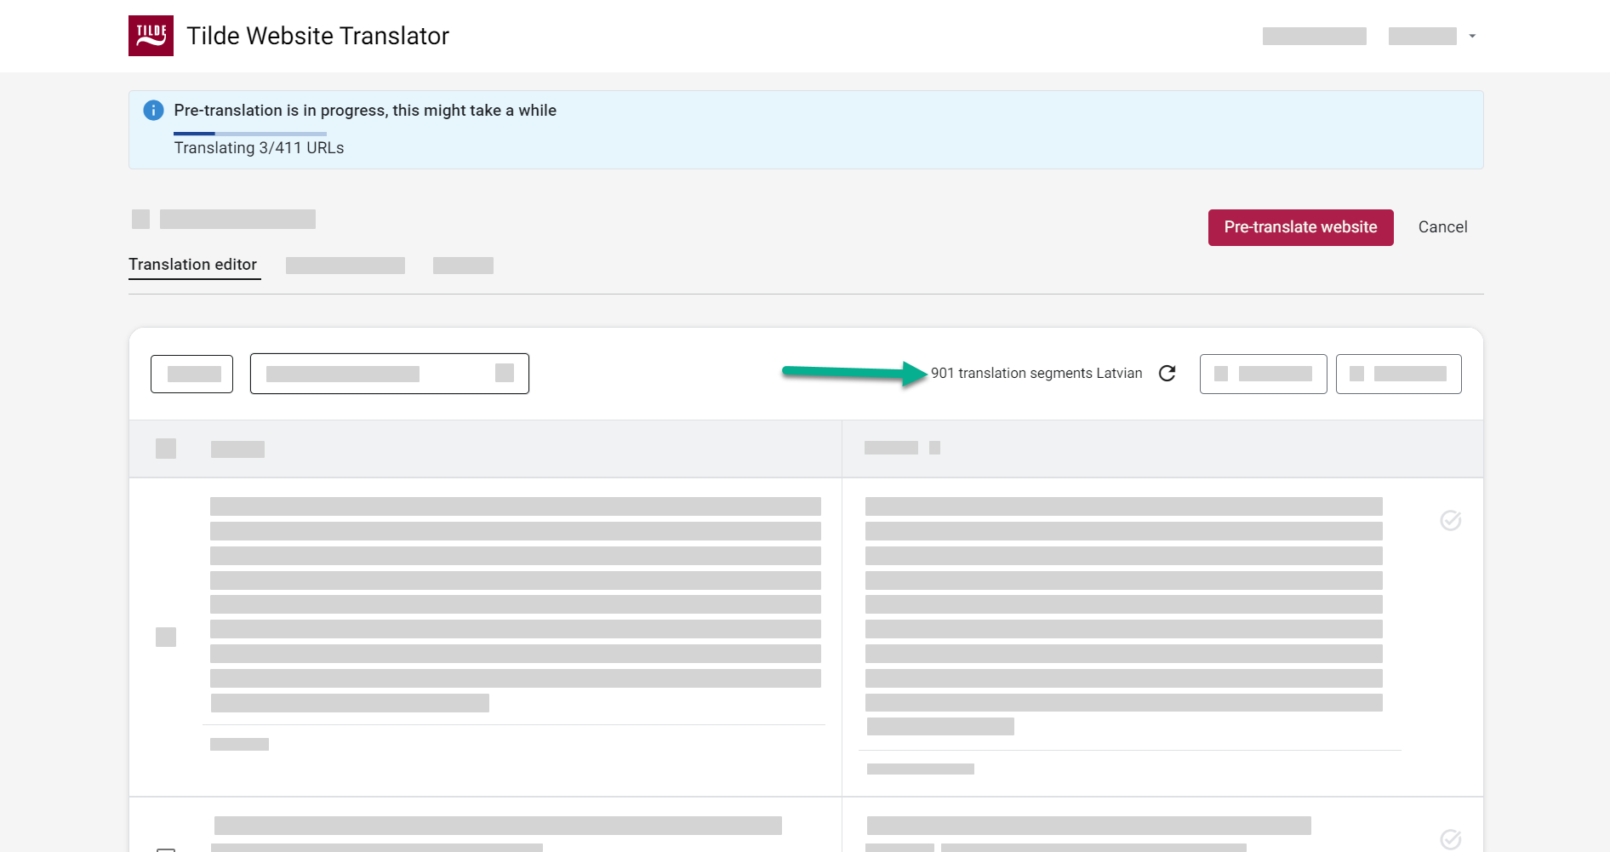
Task: Click the pre-translation progress bar
Action: (x=250, y=134)
